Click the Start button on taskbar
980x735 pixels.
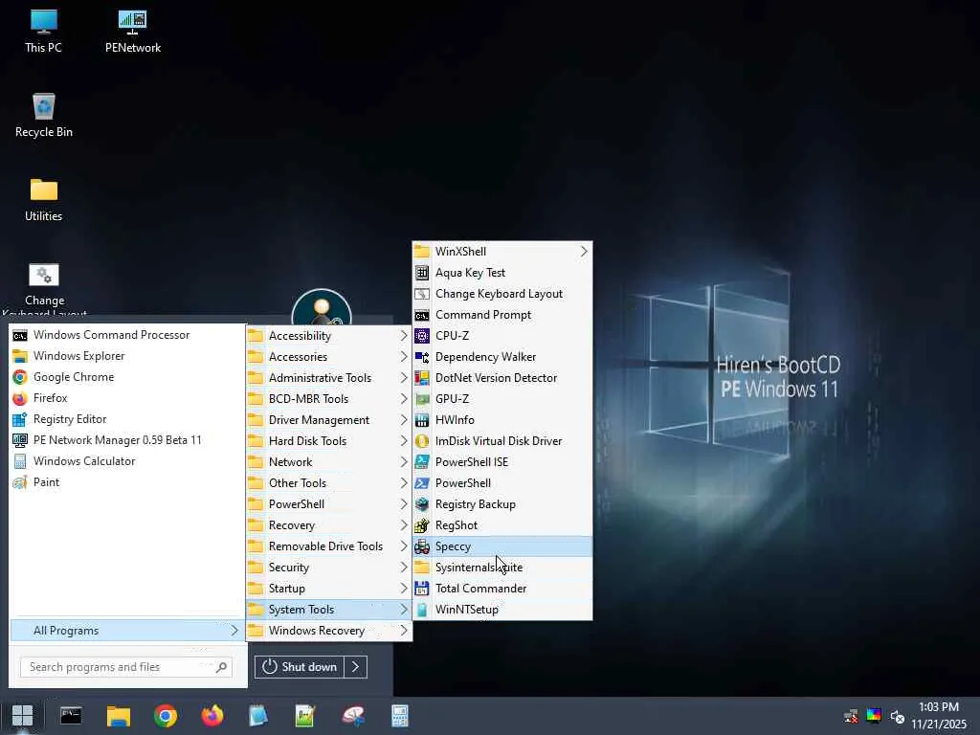[x=23, y=716]
